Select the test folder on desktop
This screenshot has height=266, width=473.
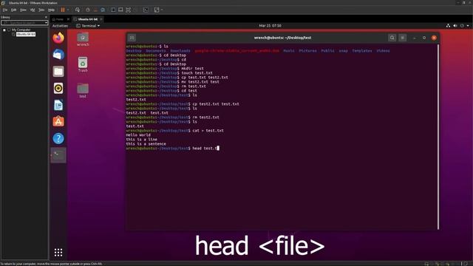(83, 90)
